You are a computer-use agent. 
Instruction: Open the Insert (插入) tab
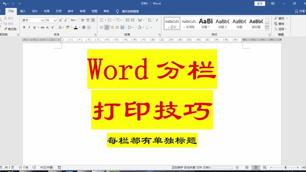point(23,11)
